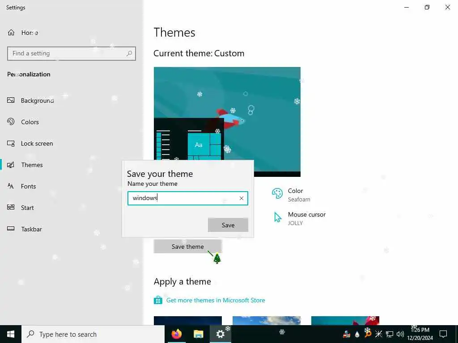
Task: Click the network tray icon
Action: click(x=390, y=334)
